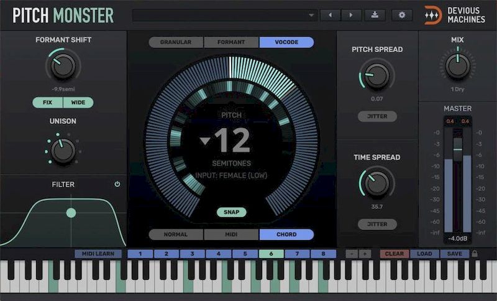Toggle the filter power icon
Screen dimensions: 497x301
click(x=117, y=184)
